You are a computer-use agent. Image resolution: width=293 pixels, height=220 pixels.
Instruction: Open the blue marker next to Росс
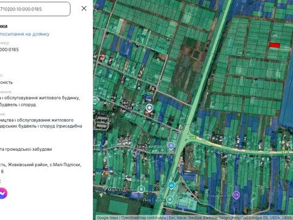172,185
